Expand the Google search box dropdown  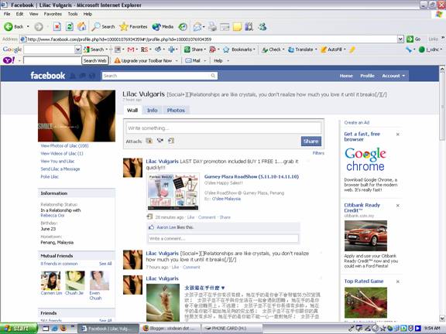[78, 49]
